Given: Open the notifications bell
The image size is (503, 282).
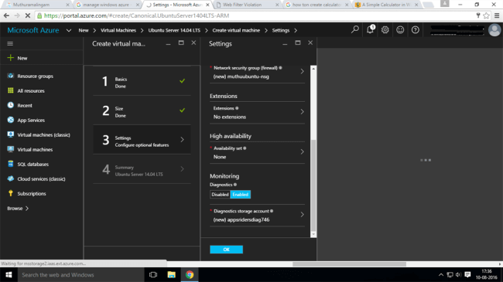Looking at the screenshot, I should pos(370,29).
